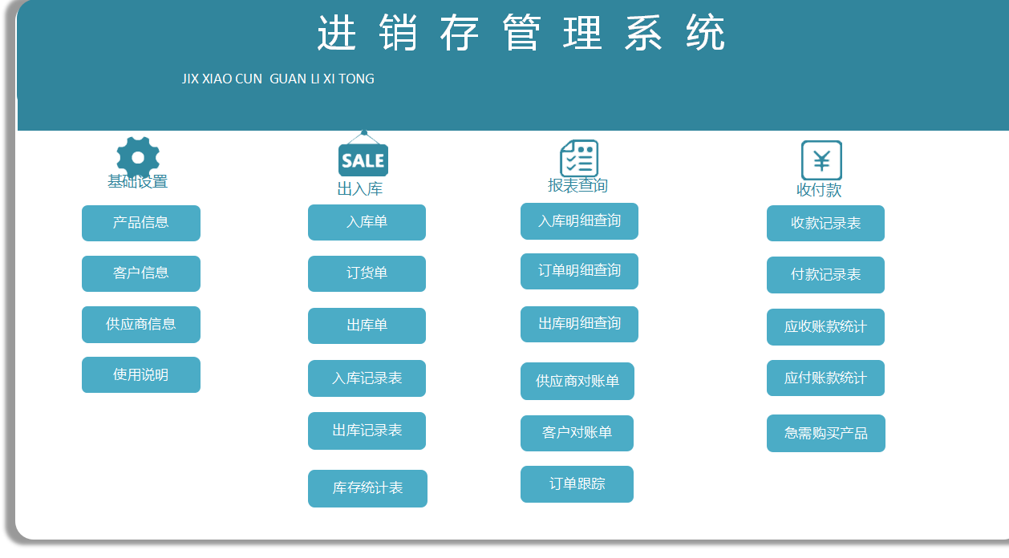Select the 基础设置 section label

point(138,182)
